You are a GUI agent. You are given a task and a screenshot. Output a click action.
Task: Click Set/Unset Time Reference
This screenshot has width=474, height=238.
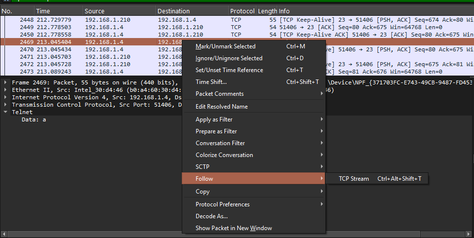[x=229, y=70]
